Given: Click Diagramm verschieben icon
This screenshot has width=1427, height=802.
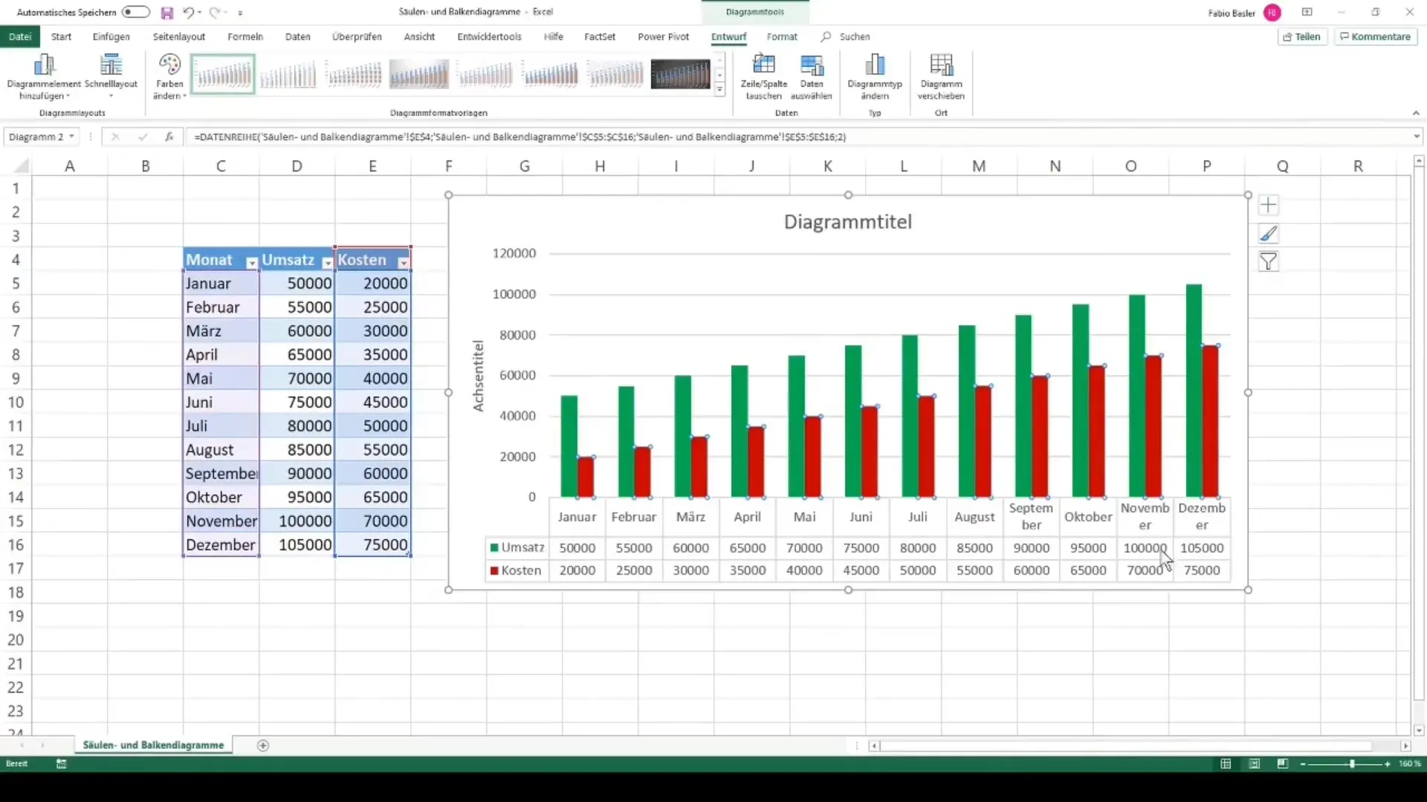Looking at the screenshot, I should tap(941, 76).
